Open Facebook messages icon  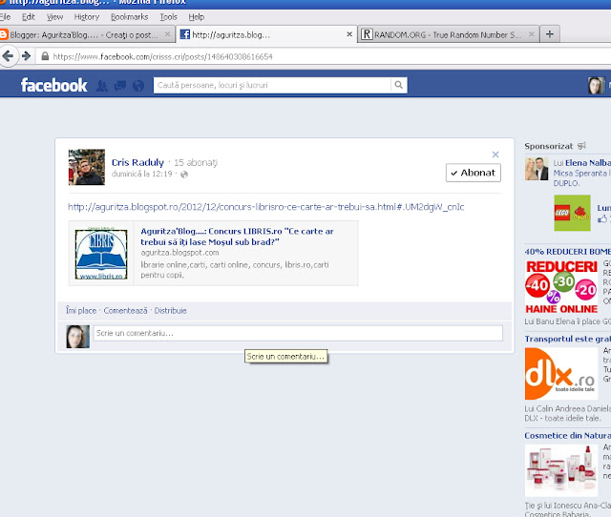[120, 85]
